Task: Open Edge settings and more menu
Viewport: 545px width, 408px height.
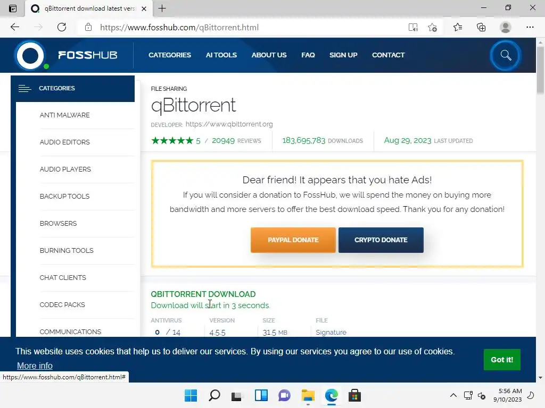Action: coord(530,27)
